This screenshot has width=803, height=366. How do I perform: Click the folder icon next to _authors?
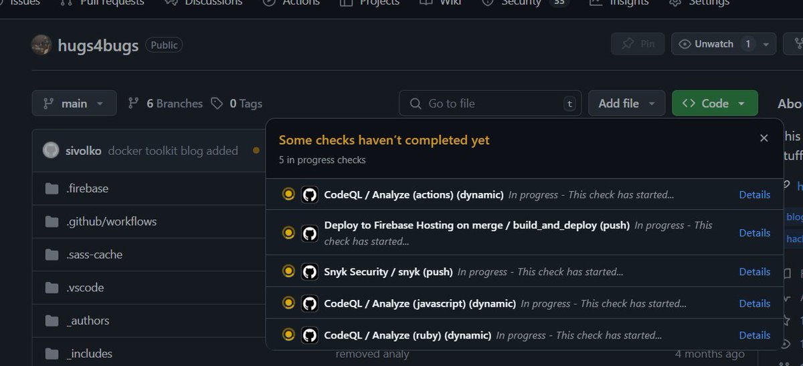pos(52,321)
